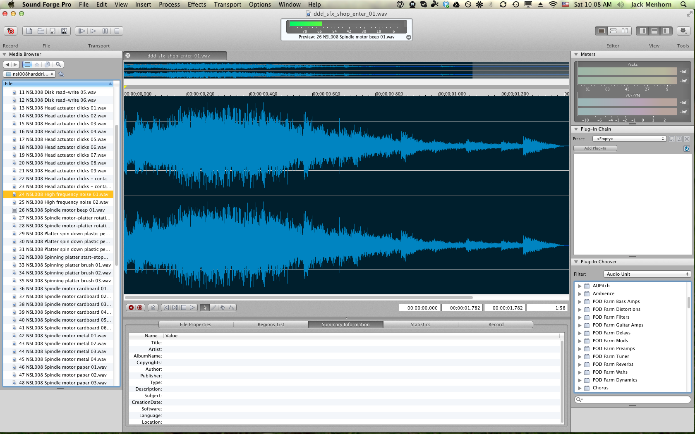Open the Preset dropdown in Plug-In Chain

point(629,139)
